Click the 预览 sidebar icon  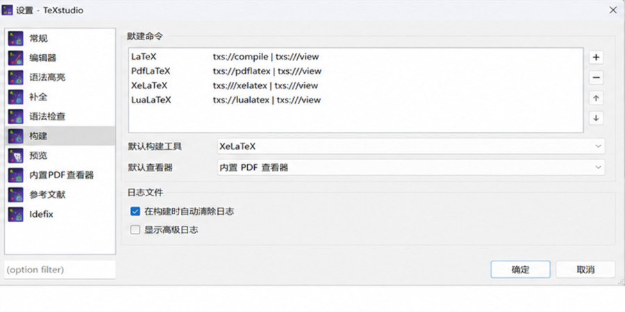coord(15,155)
